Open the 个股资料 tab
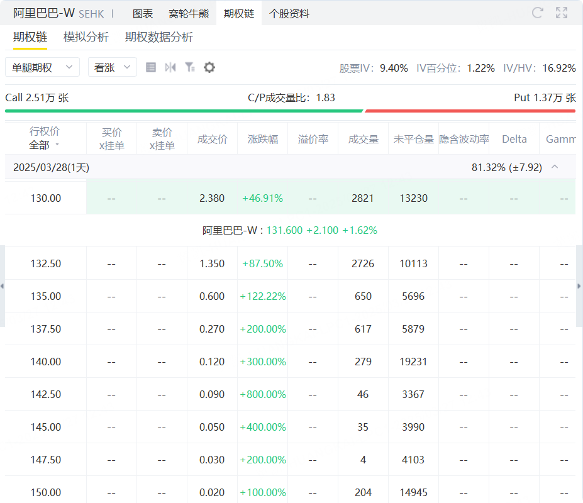Viewport: 583px width, 503px height. point(289,14)
